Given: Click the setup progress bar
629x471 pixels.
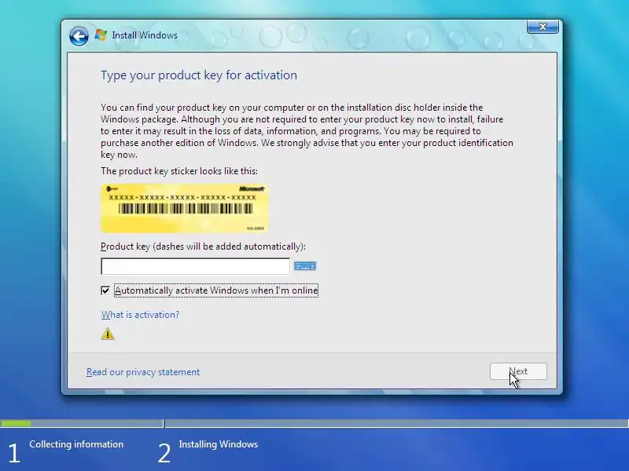Looking at the screenshot, I should pyautogui.click(x=314, y=423).
